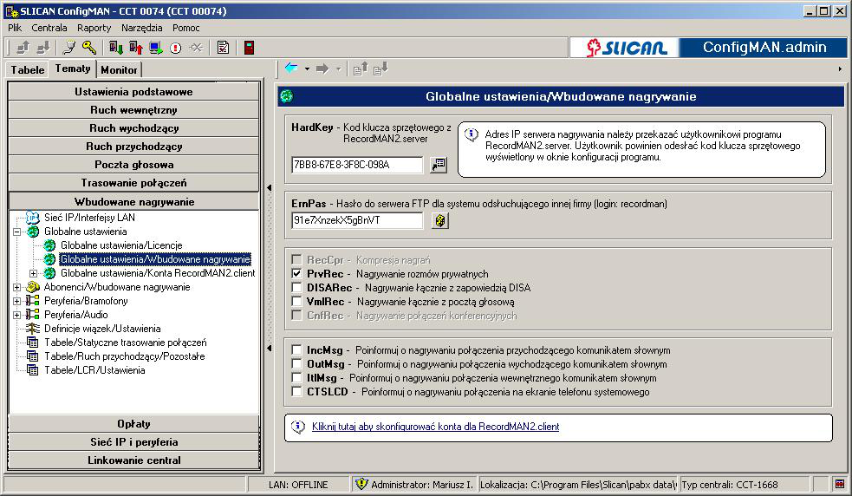Viewport: 852px width, 496px height.
Task: Open the Raporty menu
Action: 94,28
